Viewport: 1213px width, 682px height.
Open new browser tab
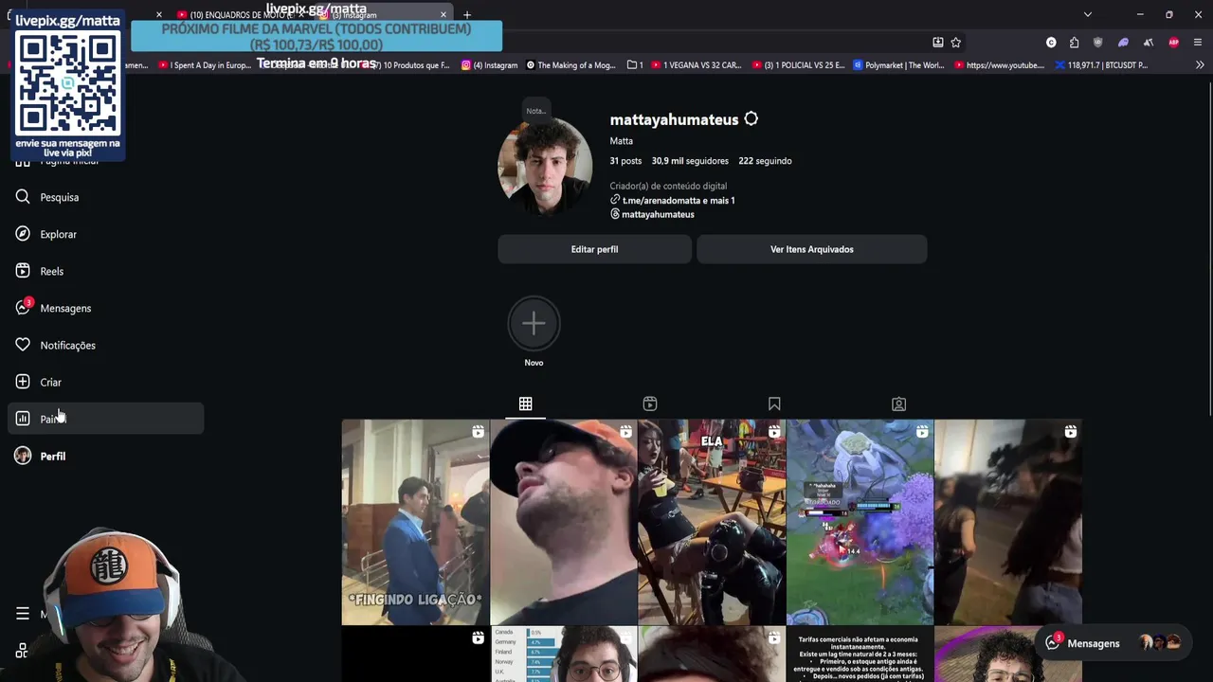click(466, 15)
